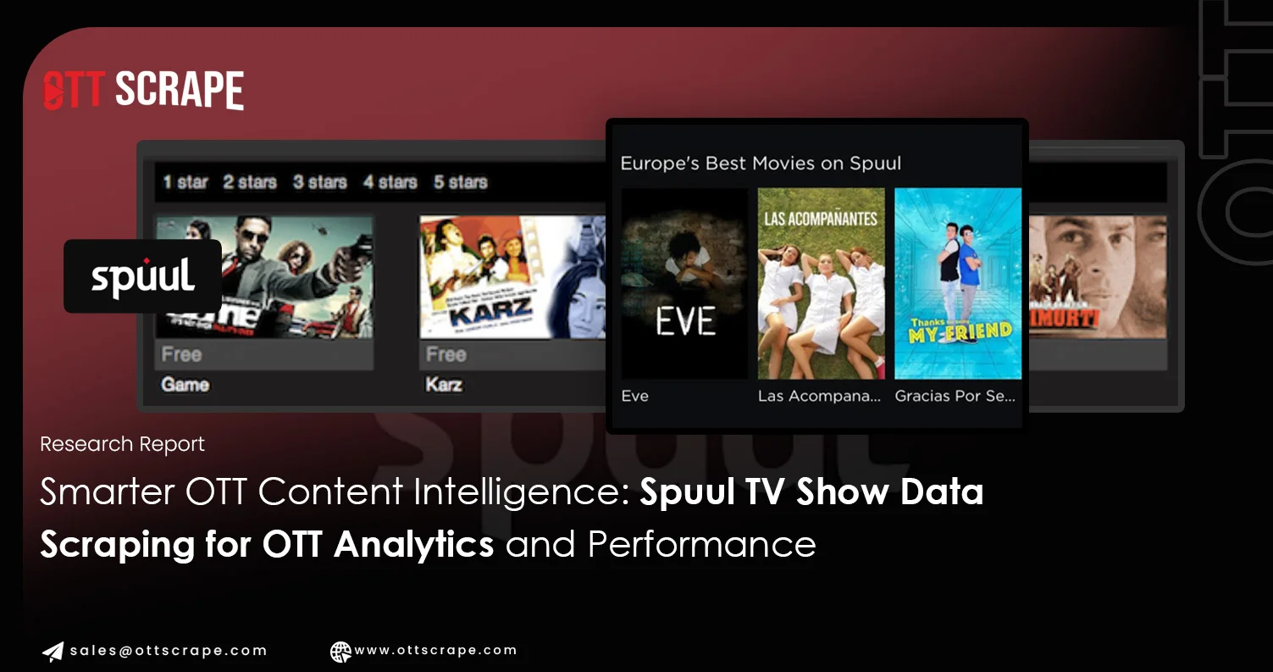Click "Europe's Best Movies on Spuul" heading
This screenshot has height=672, width=1273.
tap(761, 164)
